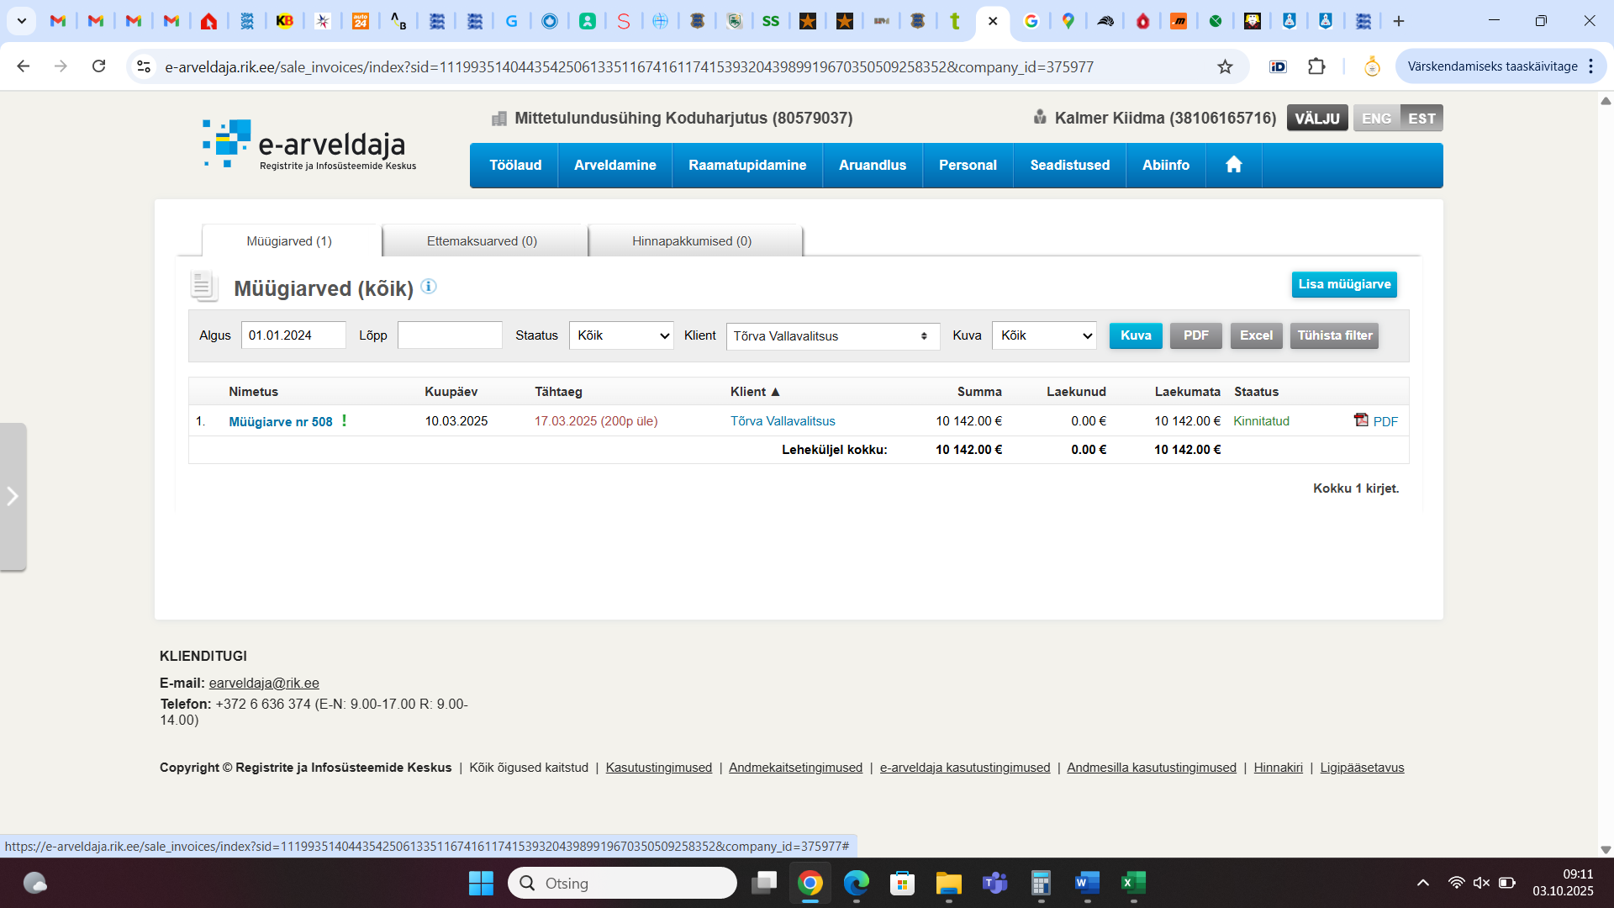Click Lisa müügiarve button

pos(1343,284)
